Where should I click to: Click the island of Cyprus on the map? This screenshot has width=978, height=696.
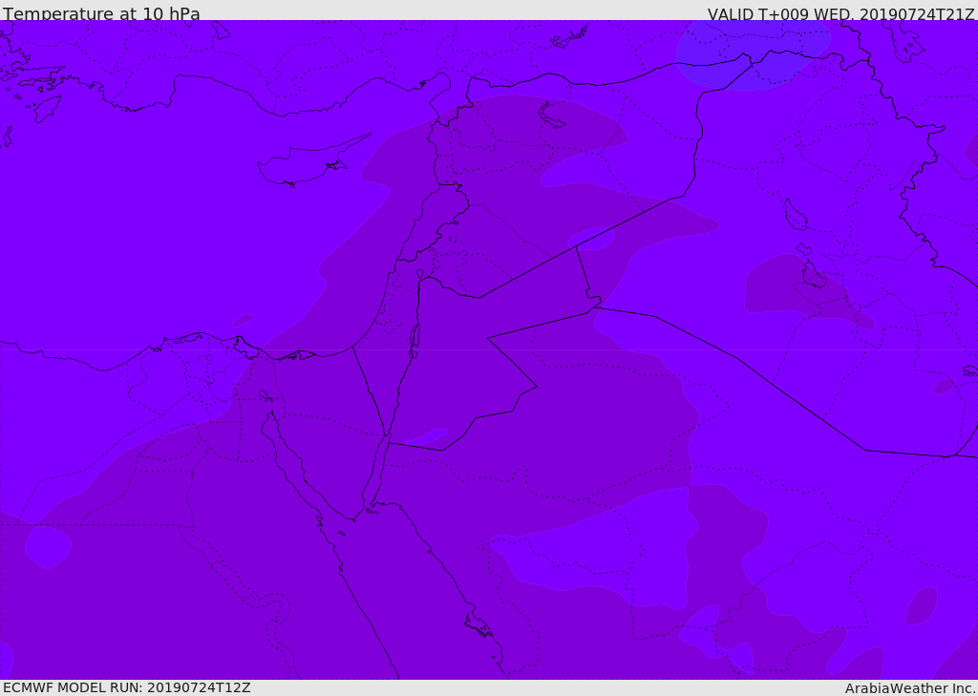tap(312, 161)
